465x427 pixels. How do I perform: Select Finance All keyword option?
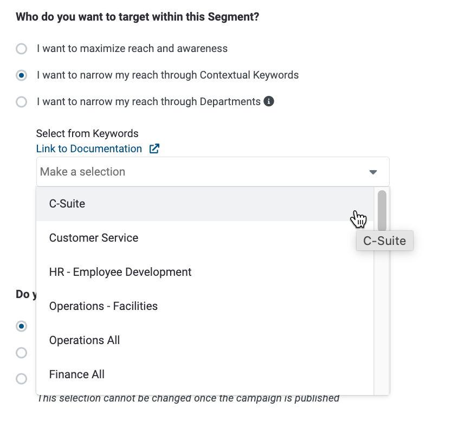pyautogui.click(x=205, y=374)
